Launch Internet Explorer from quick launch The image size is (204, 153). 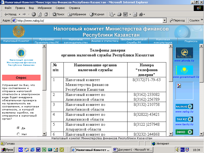point(32,150)
